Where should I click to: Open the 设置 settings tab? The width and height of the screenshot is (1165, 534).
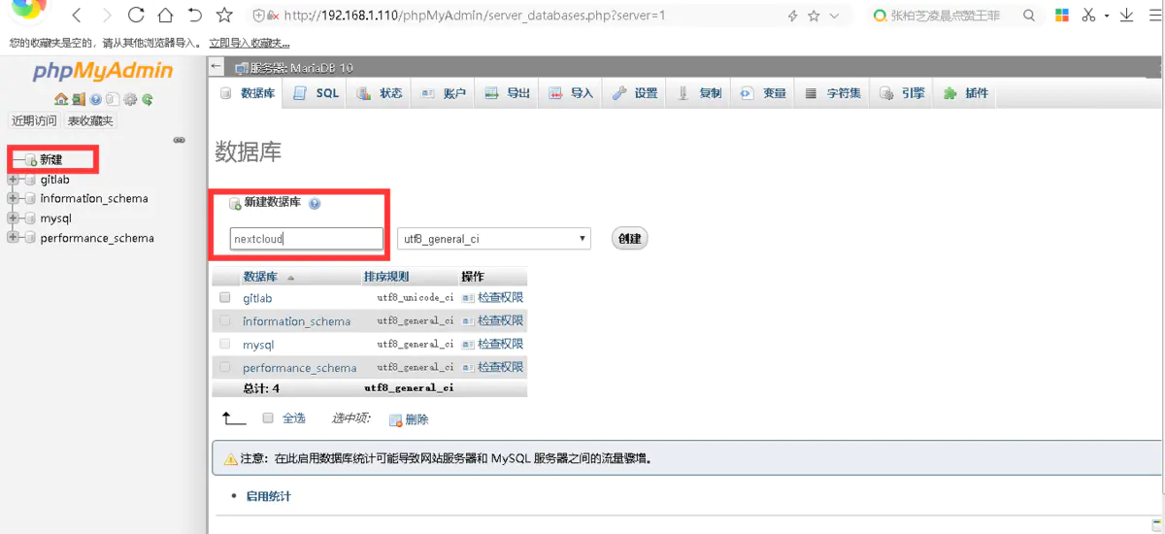[x=635, y=93]
